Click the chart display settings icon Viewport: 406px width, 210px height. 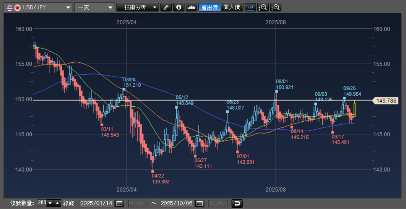pyautogui.click(x=250, y=7)
